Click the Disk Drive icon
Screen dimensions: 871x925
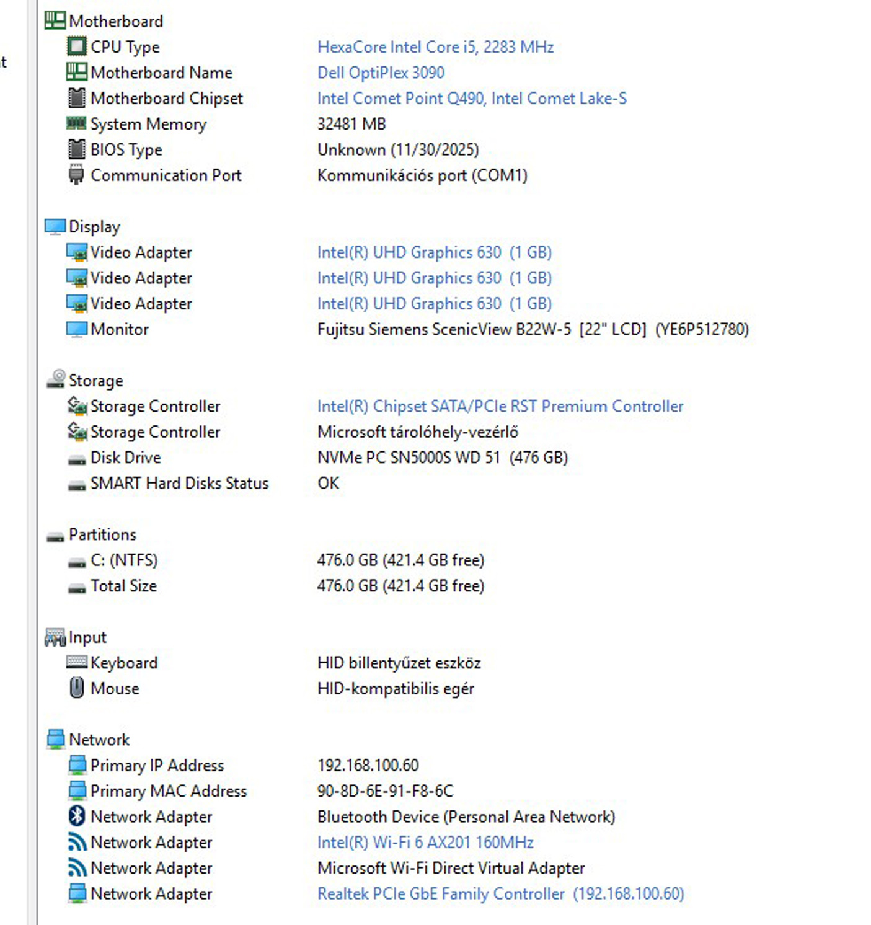click(77, 459)
